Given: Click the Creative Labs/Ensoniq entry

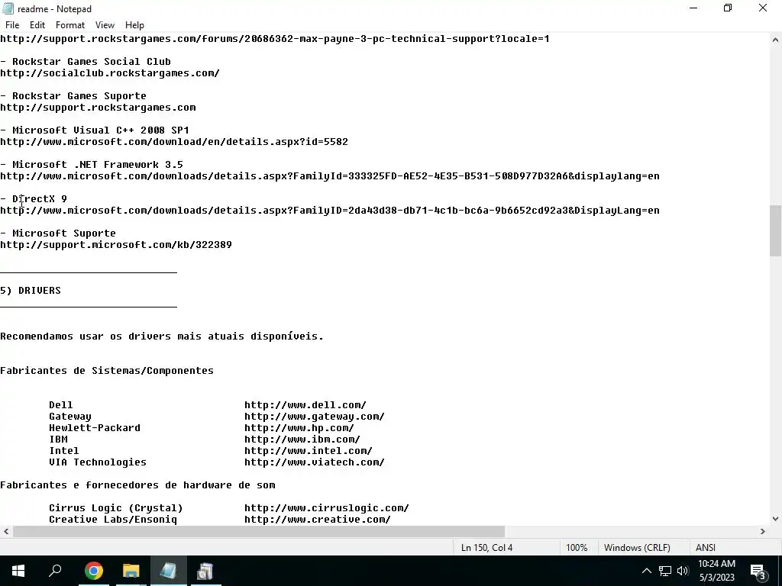Looking at the screenshot, I should (113, 520).
